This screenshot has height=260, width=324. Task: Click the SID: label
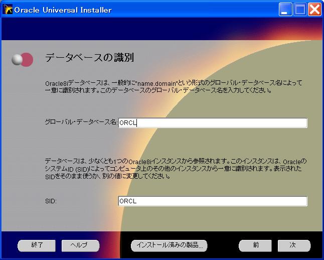pyautogui.click(x=51, y=201)
